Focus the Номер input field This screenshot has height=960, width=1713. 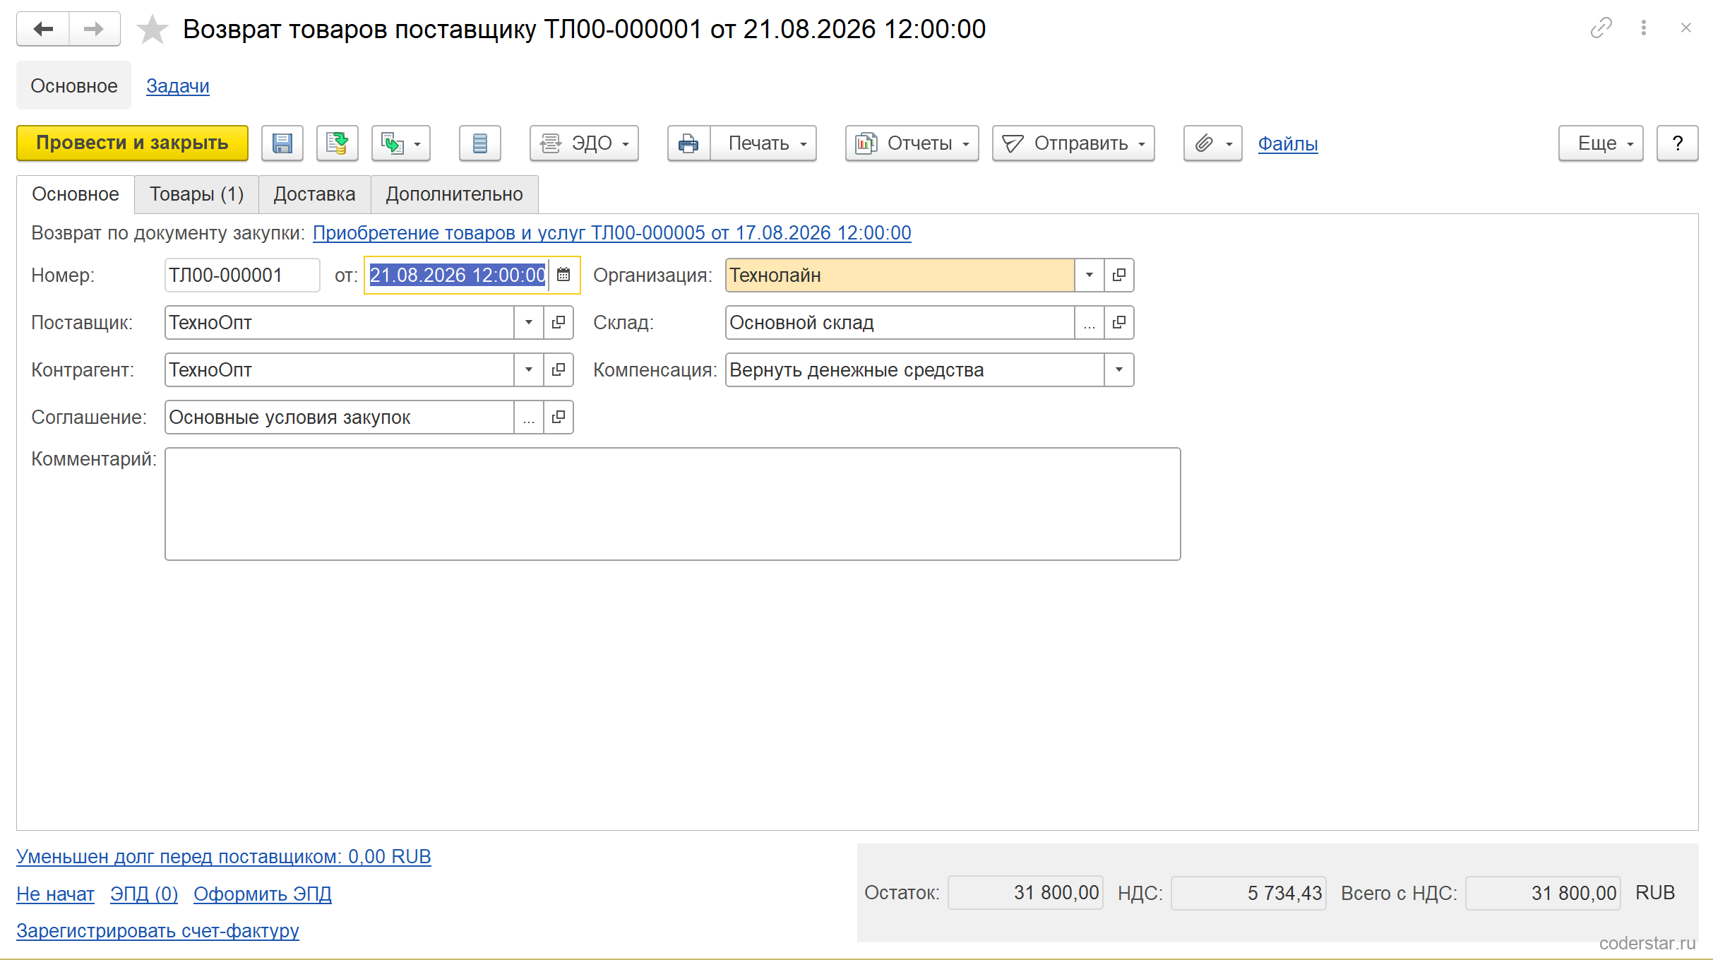click(x=242, y=275)
